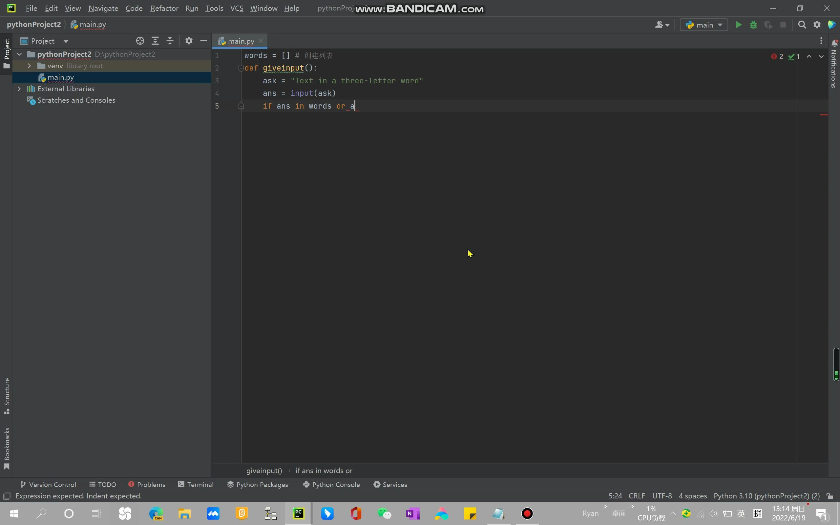Toggle the Bookmarks side tool window
Viewport: 840px width, 525px height.
tap(7, 448)
